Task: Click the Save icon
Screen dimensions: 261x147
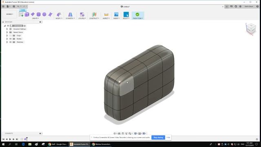Action: 14,7
